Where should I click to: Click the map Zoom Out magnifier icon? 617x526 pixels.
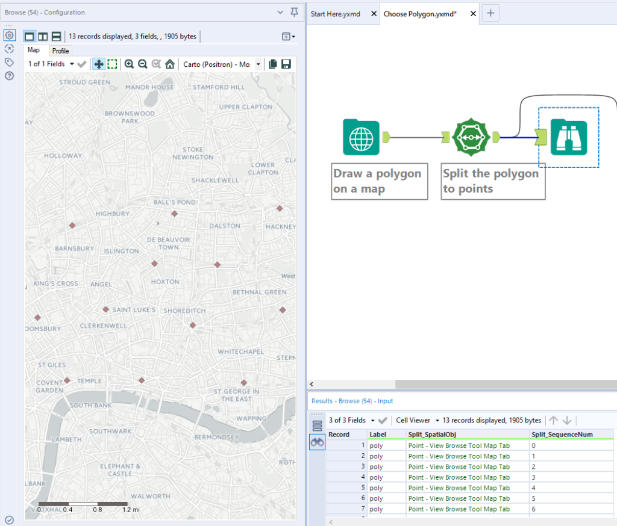coord(143,64)
